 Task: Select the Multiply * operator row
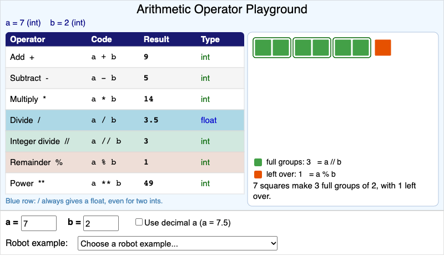pos(125,99)
